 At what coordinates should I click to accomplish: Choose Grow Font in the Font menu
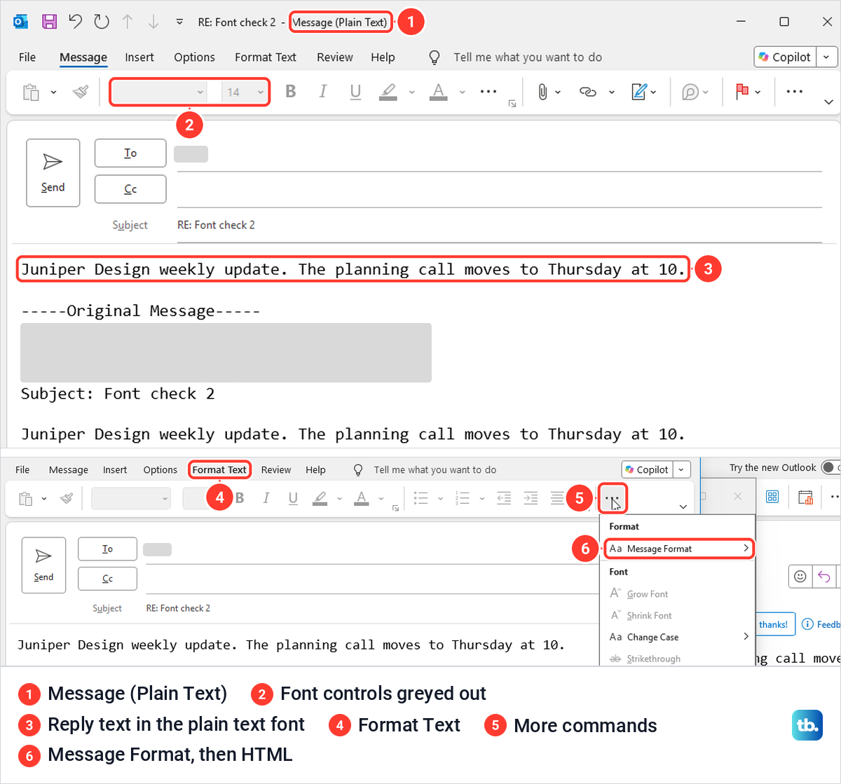(678, 593)
